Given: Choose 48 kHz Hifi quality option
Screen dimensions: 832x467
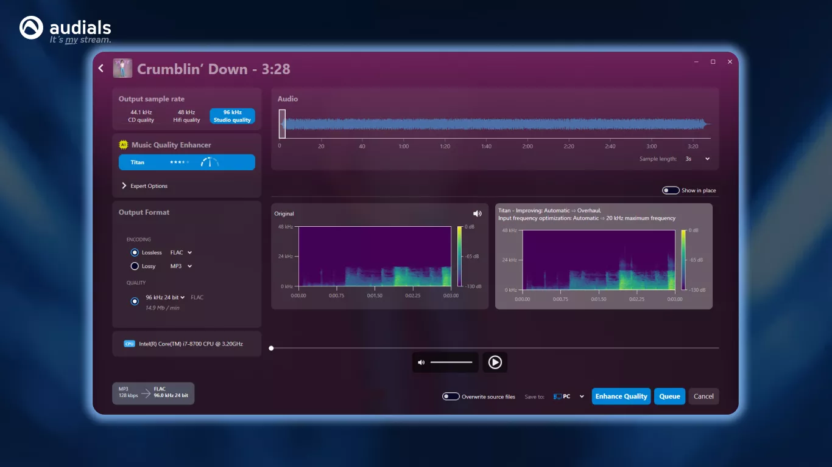Looking at the screenshot, I should [x=186, y=116].
